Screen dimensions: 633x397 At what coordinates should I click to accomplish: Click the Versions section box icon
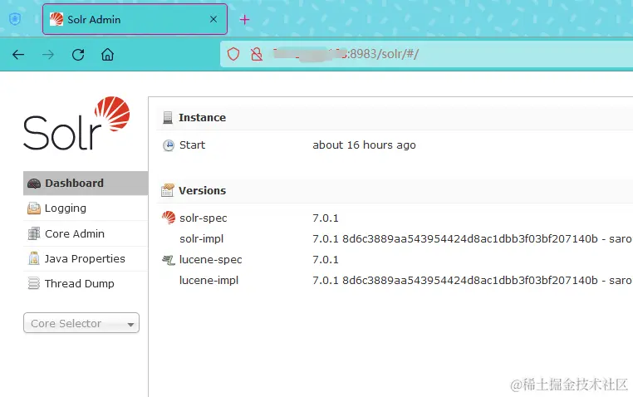tap(168, 190)
